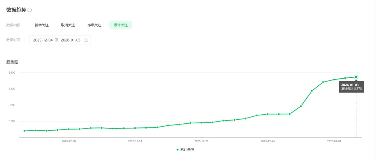Open the calendar icon in date picker

pos(86,40)
